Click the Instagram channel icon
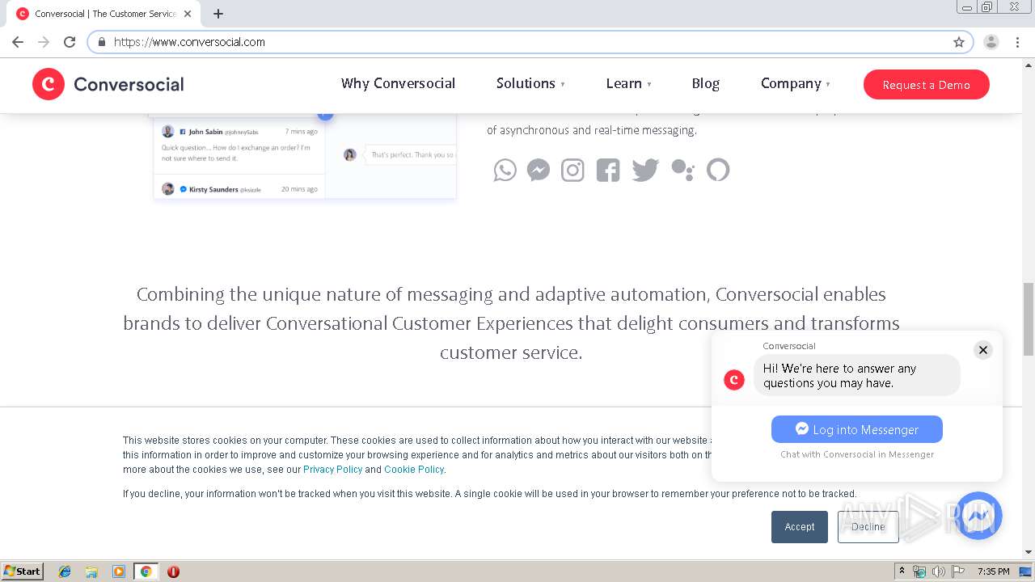The image size is (1035, 582). click(x=572, y=170)
